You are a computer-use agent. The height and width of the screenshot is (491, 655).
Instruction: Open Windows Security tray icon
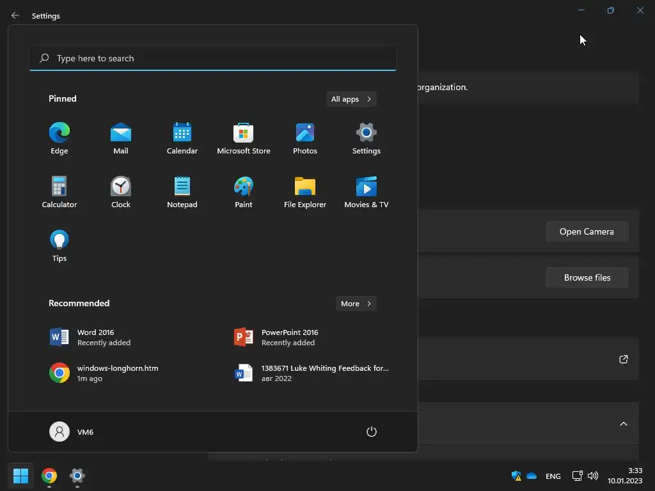pyautogui.click(x=516, y=476)
